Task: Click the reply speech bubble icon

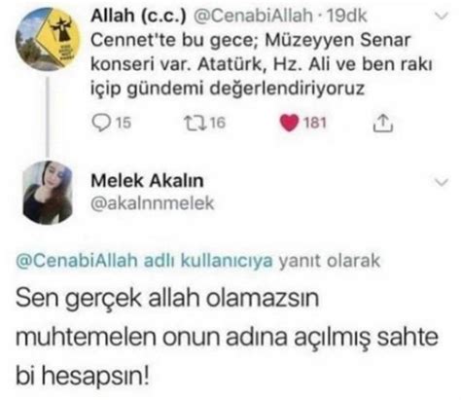Action: [101, 123]
